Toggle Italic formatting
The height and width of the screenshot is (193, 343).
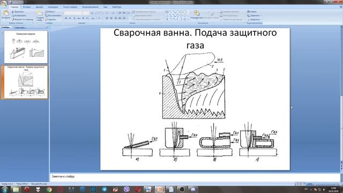tap(70, 18)
